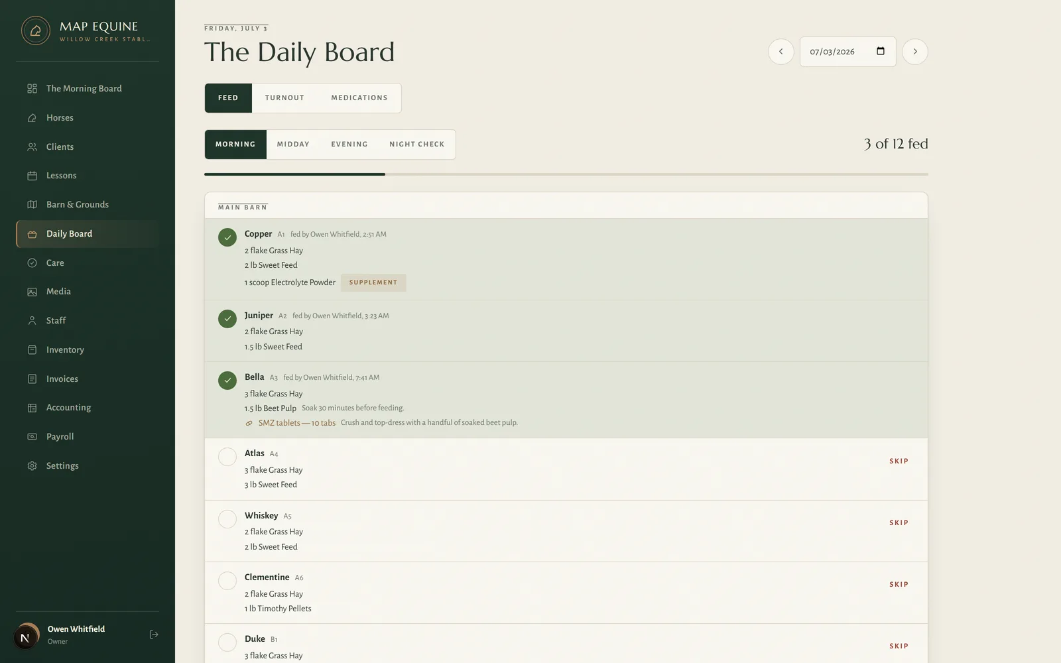Viewport: 1061px width, 663px height.
Task: Click the '3 of 12 fed' counter
Action: tap(895, 144)
